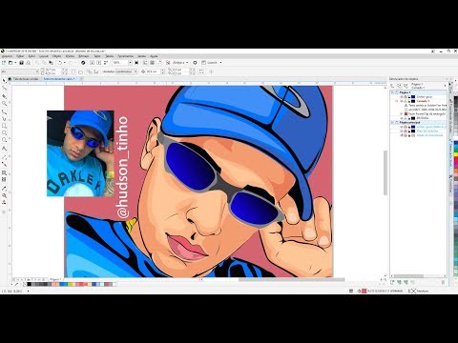Toggle rulers display in the toolbar
The width and height of the screenshot is (458, 343).
[145, 63]
